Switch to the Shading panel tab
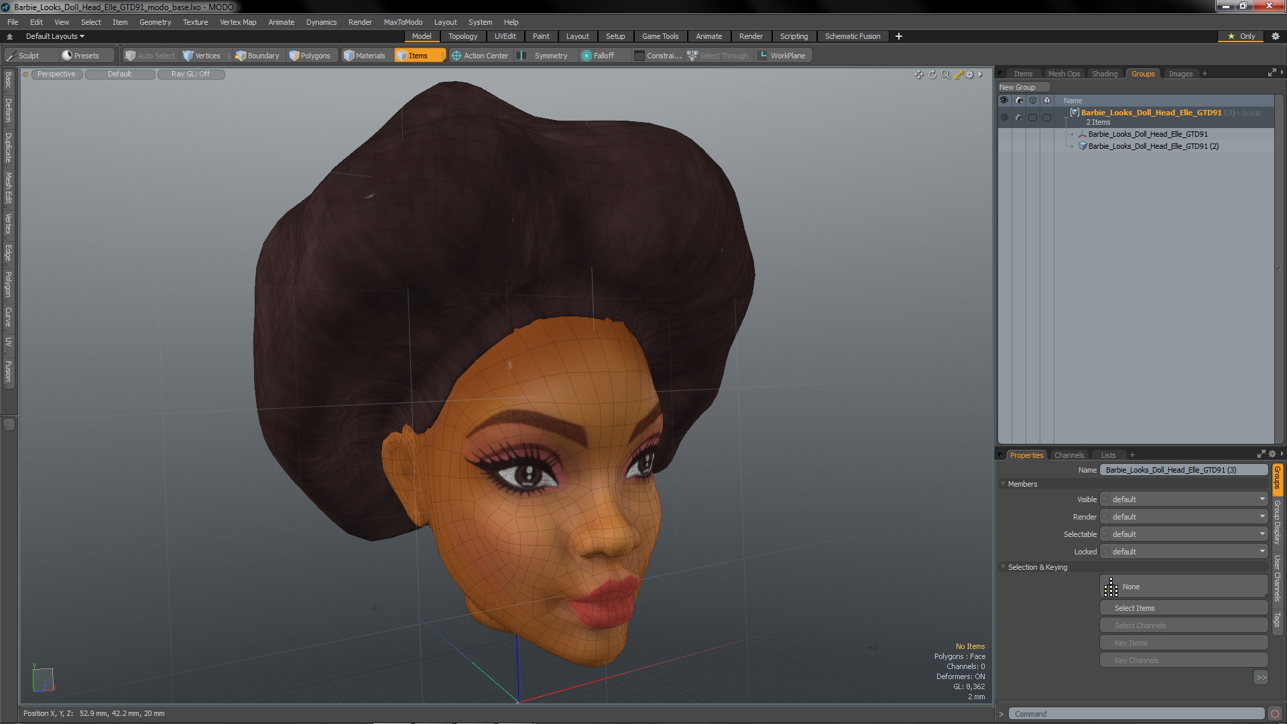This screenshot has width=1287, height=724. tap(1104, 74)
